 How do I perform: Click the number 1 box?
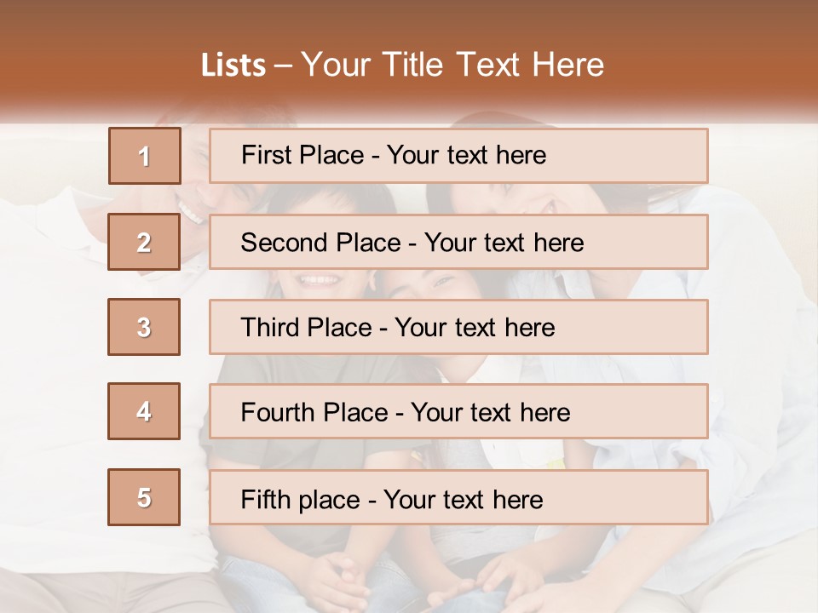(145, 156)
